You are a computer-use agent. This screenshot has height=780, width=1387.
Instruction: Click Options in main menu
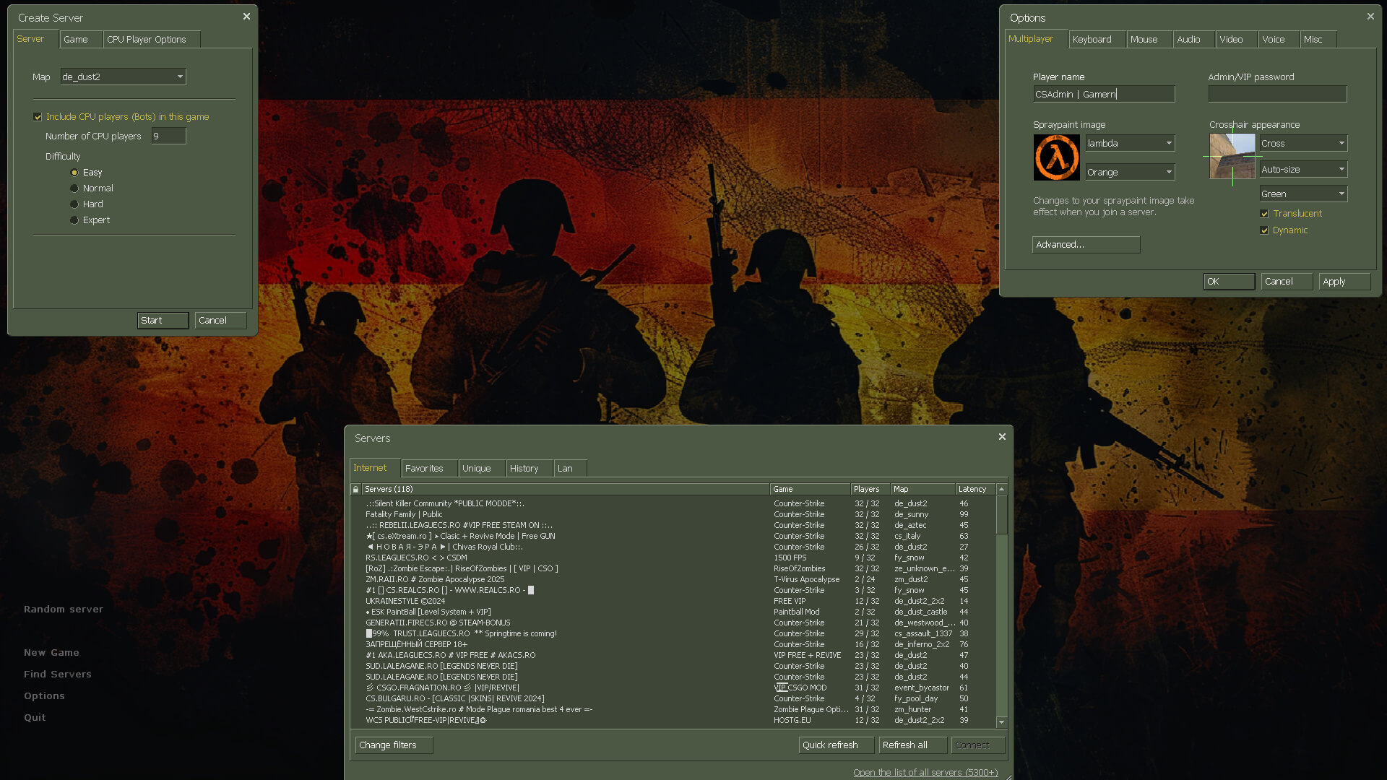[x=44, y=695]
